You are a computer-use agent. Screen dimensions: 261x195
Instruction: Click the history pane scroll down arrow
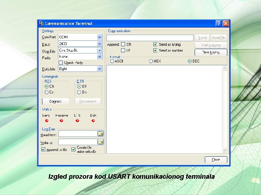pyautogui.click(x=224, y=150)
